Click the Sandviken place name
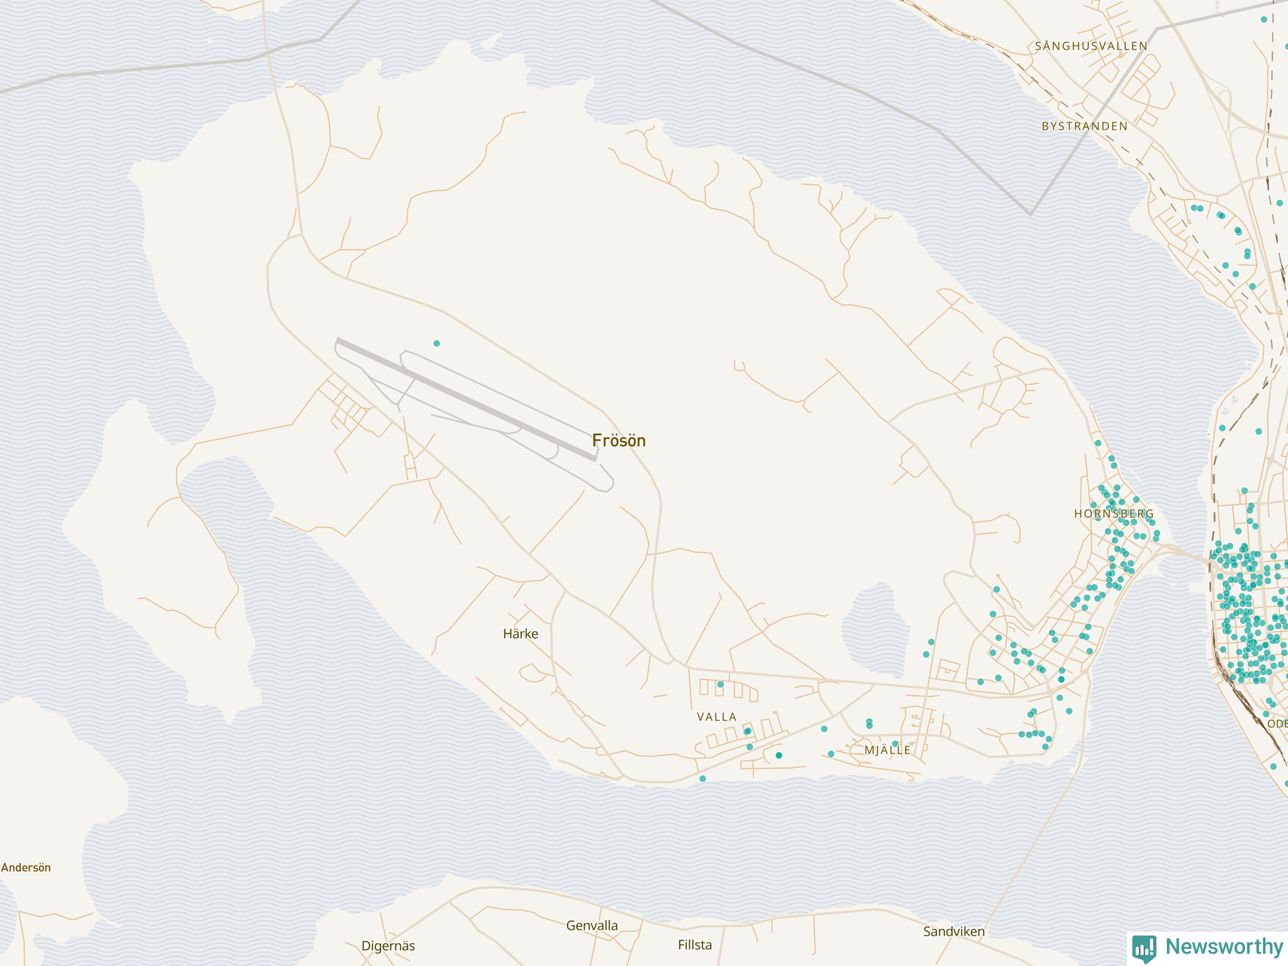The width and height of the screenshot is (1288, 966). 954,931
